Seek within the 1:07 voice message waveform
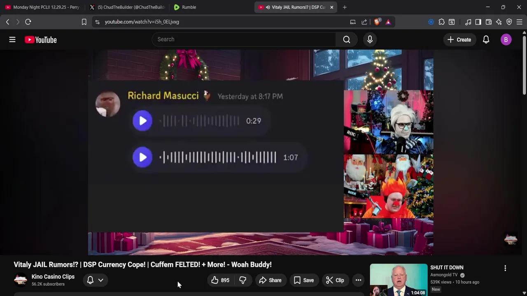 pos(218,157)
